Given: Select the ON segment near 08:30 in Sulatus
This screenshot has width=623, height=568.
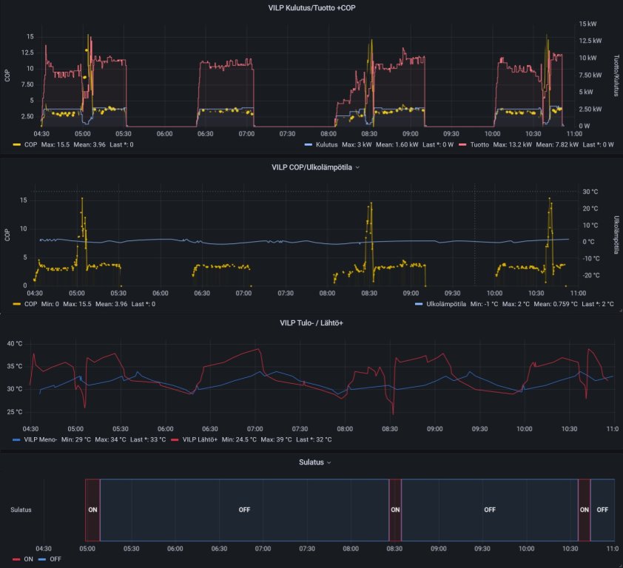Looking at the screenshot, I should (395, 510).
